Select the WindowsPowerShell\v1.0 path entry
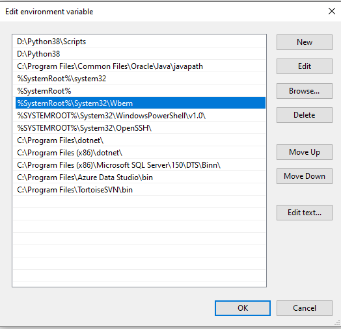Screen dimensions: 341x329 141,116
